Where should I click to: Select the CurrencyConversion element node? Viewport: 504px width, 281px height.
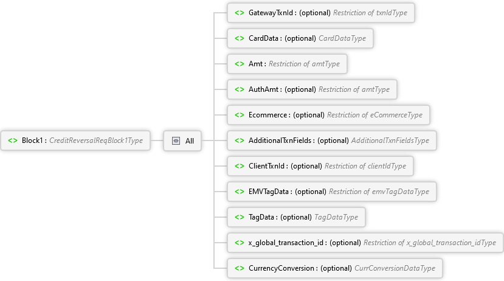point(283,268)
